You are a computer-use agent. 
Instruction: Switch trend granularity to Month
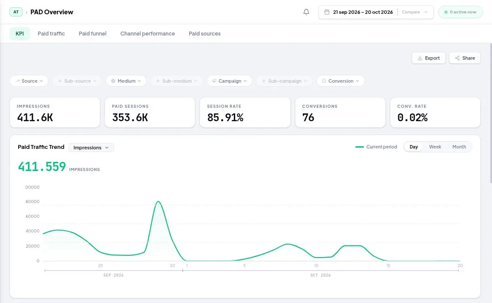459,147
